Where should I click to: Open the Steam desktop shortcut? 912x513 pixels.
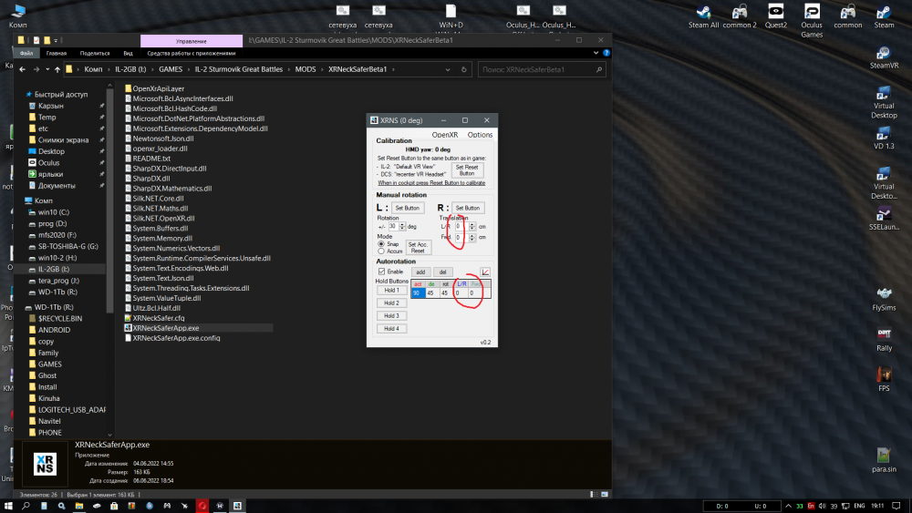[x=884, y=15]
